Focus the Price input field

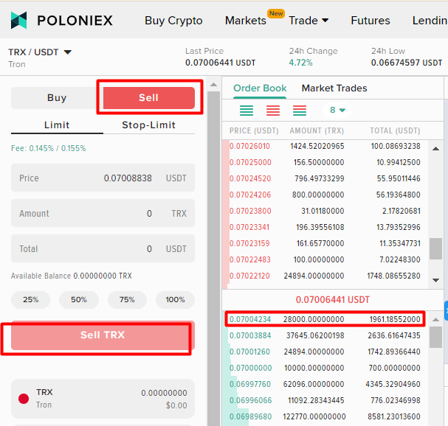pos(103,178)
